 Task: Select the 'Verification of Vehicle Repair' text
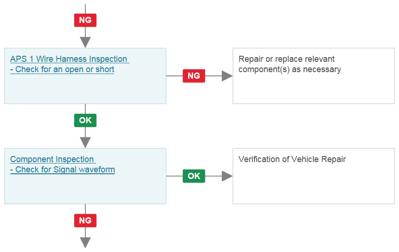click(x=292, y=159)
